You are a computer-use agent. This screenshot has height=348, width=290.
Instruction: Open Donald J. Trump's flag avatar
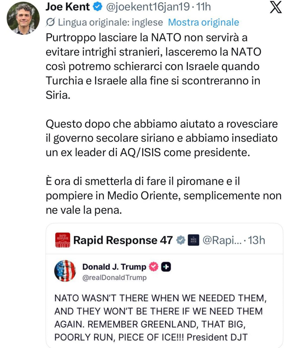[x=65, y=271]
